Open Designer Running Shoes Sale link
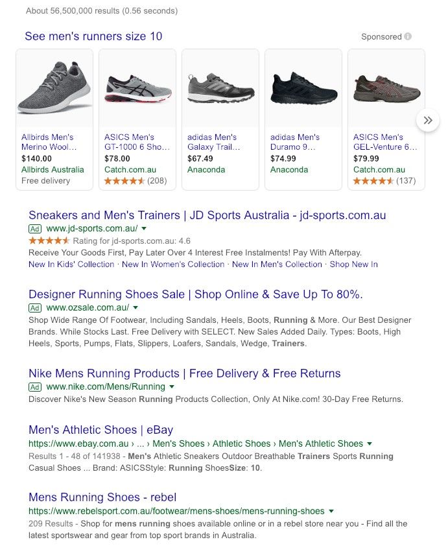This screenshot has height=555, width=448. [x=195, y=294]
